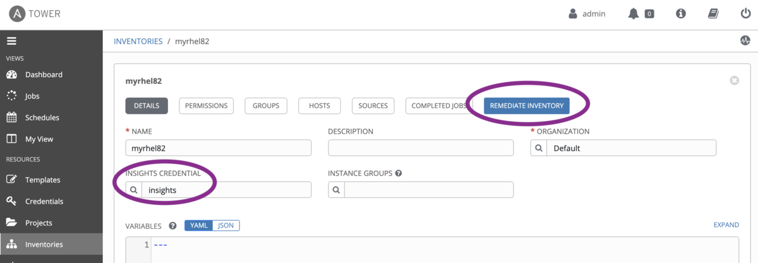Switch to the SOURCES tab
Image resolution: width=758 pixels, height=263 pixels.
[373, 106]
